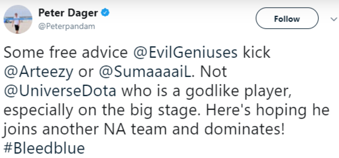View the @UniverseDota mentioned account
The height and width of the screenshot is (158, 339).
[x=60, y=91]
